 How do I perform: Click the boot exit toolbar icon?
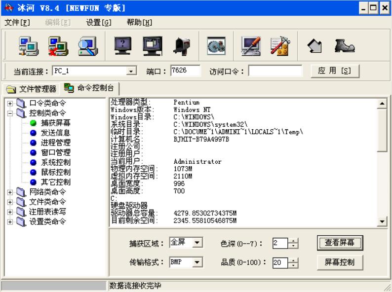tap(344, 46)
